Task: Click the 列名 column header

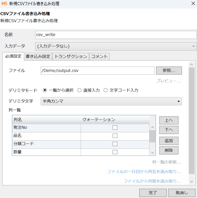Action: click(x=46, y=120)
